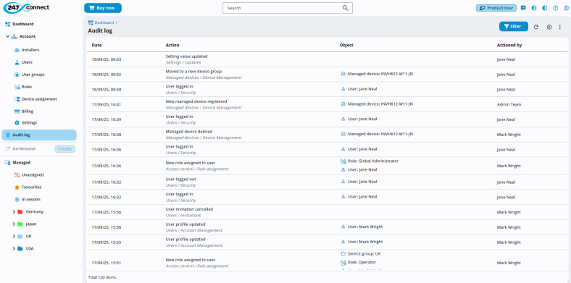Collapse the Account section

pyautogui.click(x=8, y=36)
